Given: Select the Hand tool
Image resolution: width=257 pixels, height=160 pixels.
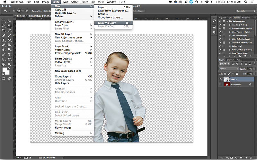Looking at the screenshot, I should tap(3, 65).
